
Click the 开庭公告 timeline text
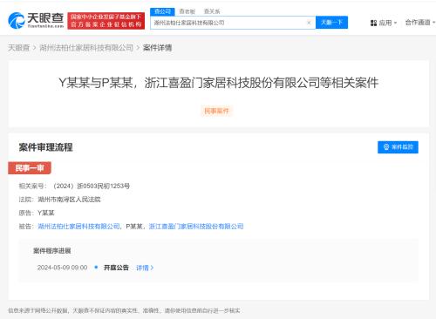pos(116,268)
